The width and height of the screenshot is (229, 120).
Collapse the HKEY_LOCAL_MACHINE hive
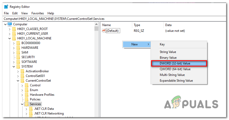click(x=10, y=39)
